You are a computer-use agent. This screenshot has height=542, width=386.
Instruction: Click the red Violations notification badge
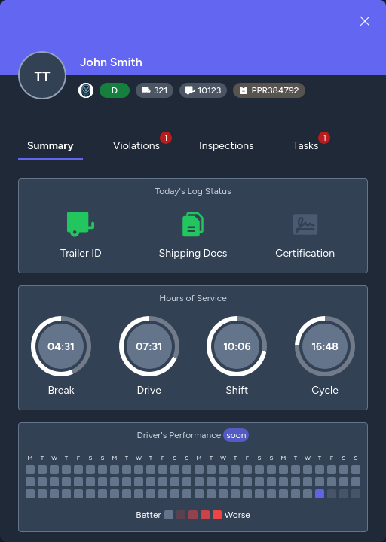[x=166, y=138]
